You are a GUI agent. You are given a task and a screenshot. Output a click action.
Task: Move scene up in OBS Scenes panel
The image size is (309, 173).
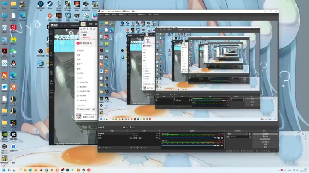(106, 148)
